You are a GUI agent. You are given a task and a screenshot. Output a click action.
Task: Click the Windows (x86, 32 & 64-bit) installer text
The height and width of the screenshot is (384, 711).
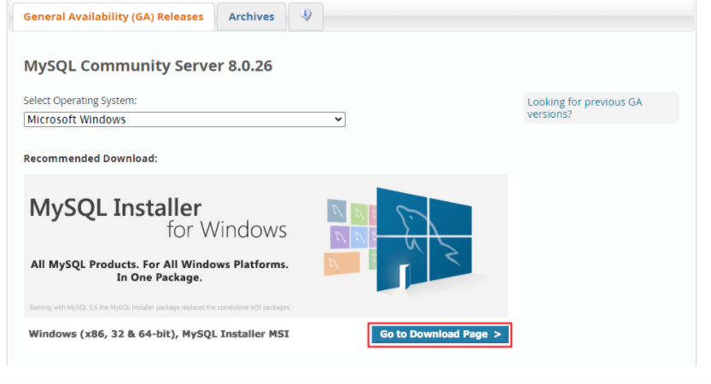click(x=159, y=335)
